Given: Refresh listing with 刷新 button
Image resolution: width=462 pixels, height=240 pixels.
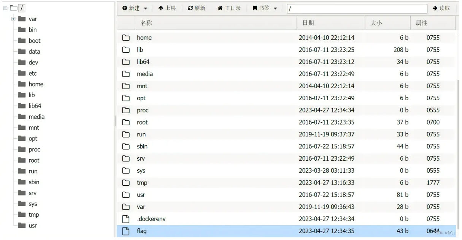Looking at the screenshot, I should click(197, 8).
